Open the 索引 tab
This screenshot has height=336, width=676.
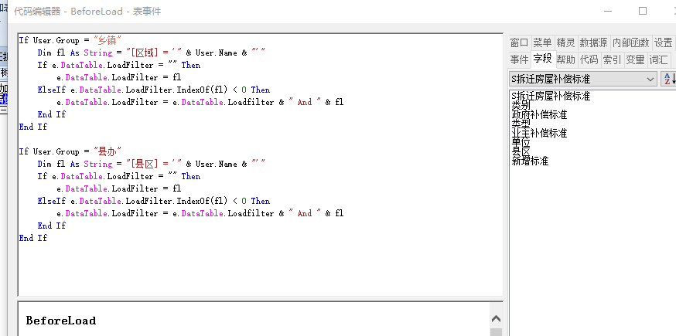[612, 59]
